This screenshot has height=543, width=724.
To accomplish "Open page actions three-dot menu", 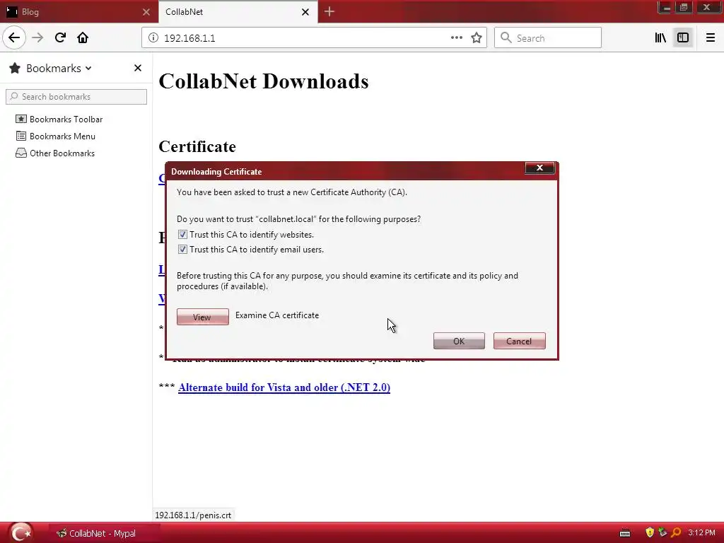I will point(456,38).
